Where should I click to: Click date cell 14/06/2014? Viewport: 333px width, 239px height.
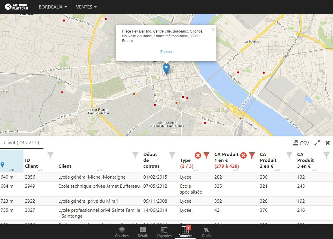[x=155, y=210]
